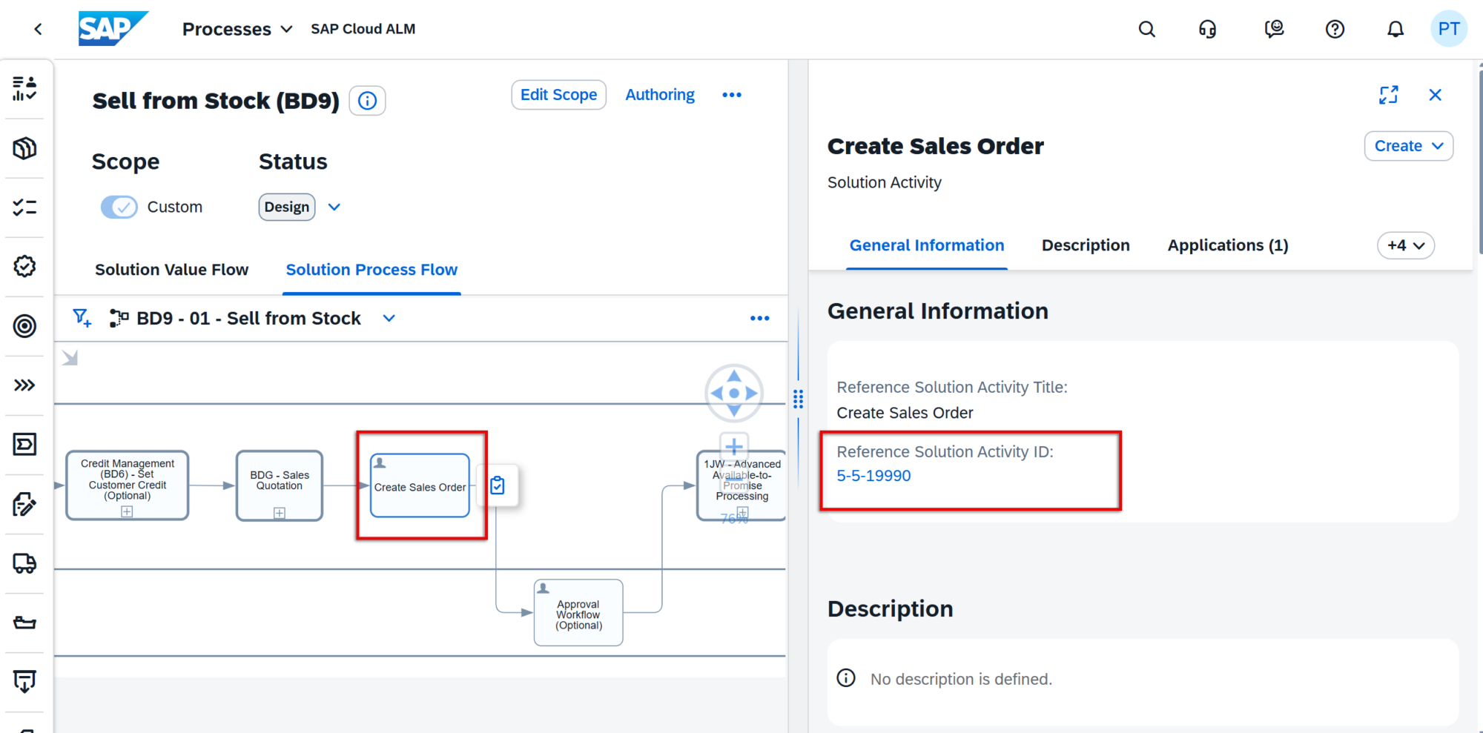Click the diagram pan navigation control
The image size is (1483, 733).
click(x=733, y=393)
